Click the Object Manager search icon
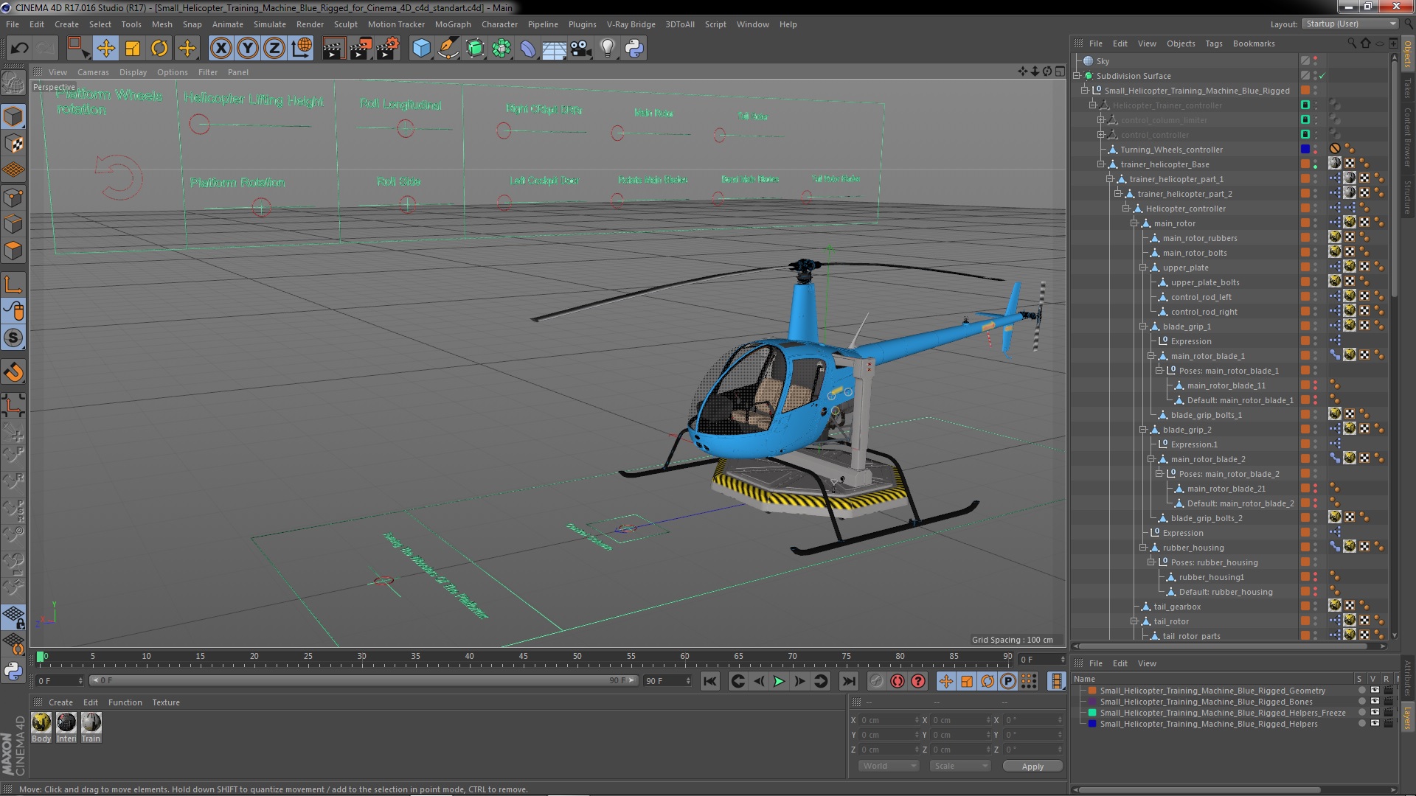This screenshot has height=796, width=1416. [1352, 43]
